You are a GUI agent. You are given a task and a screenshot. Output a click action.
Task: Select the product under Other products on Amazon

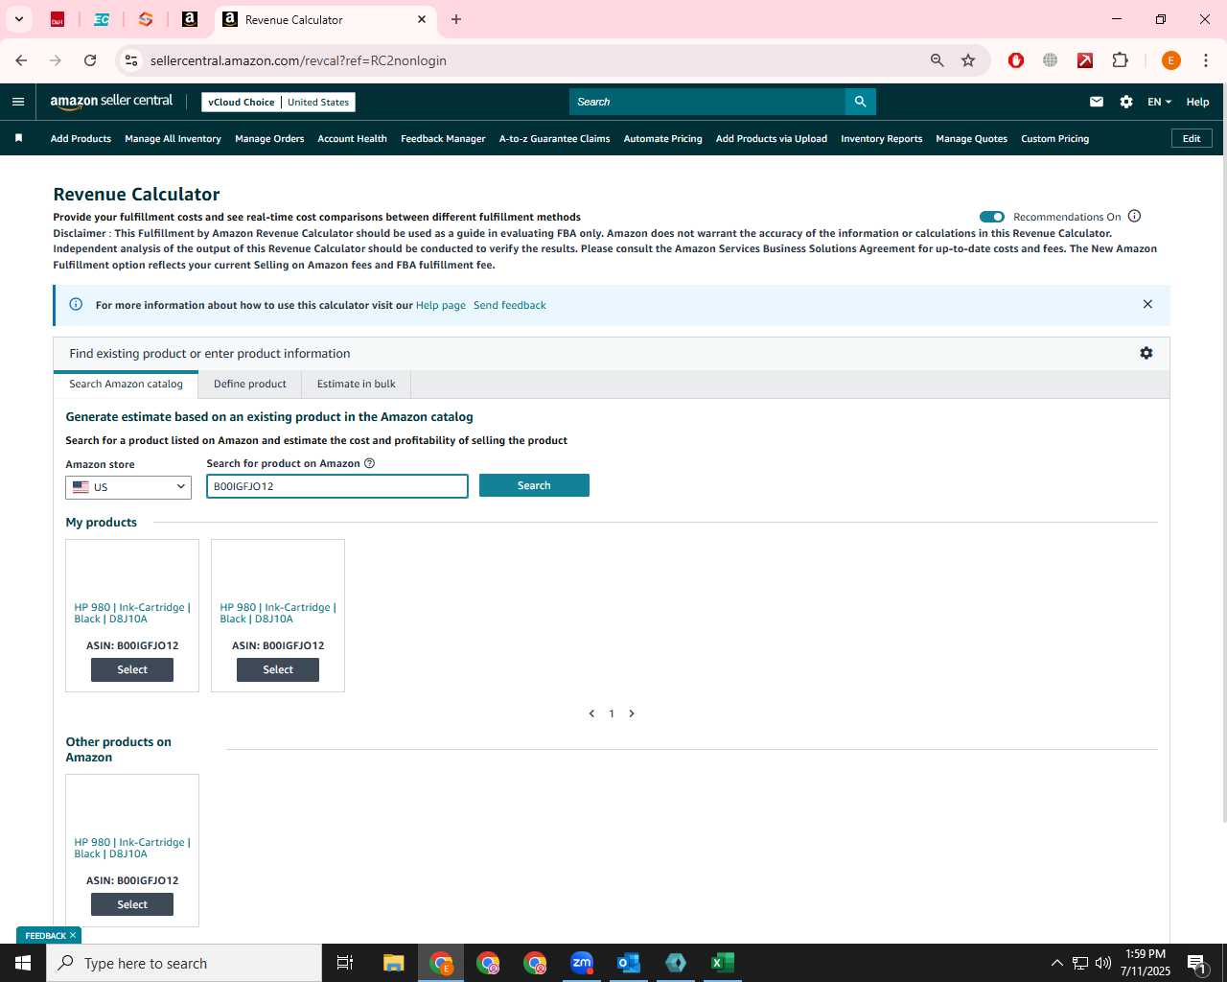(132, 904)
